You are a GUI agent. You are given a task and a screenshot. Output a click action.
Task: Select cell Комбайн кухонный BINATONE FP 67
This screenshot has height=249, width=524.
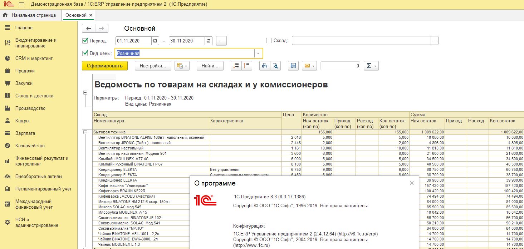tap(151, 164)
